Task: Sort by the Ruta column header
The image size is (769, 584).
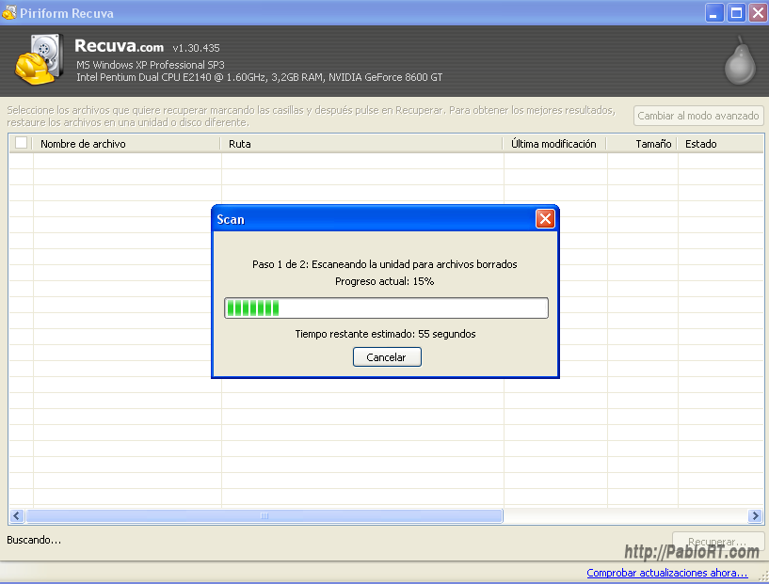Action: point(240,144)
